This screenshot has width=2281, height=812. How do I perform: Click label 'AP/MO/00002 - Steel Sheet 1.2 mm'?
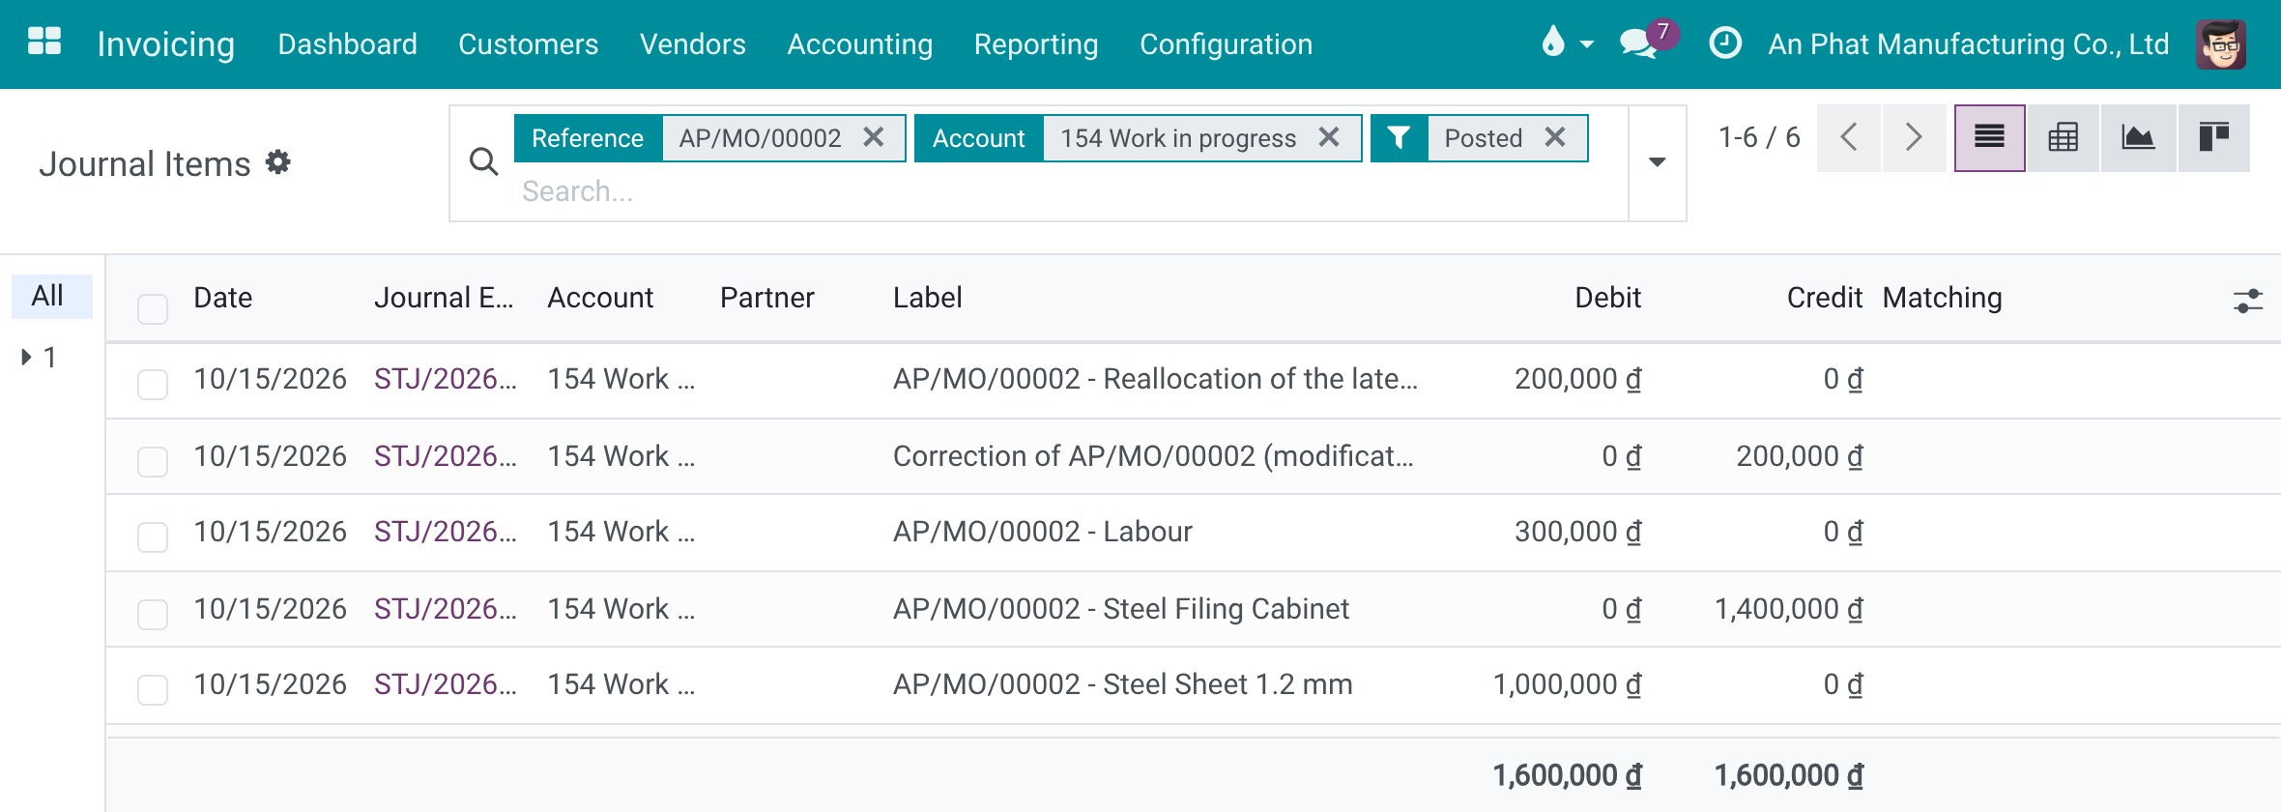click(x=1122, y=684)
